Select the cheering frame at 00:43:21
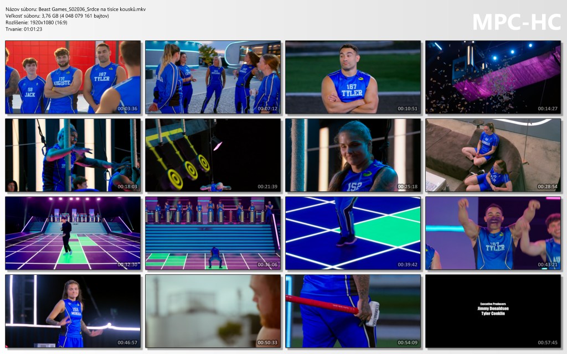Viewport: 567px width, 354px height. point(493,233)
